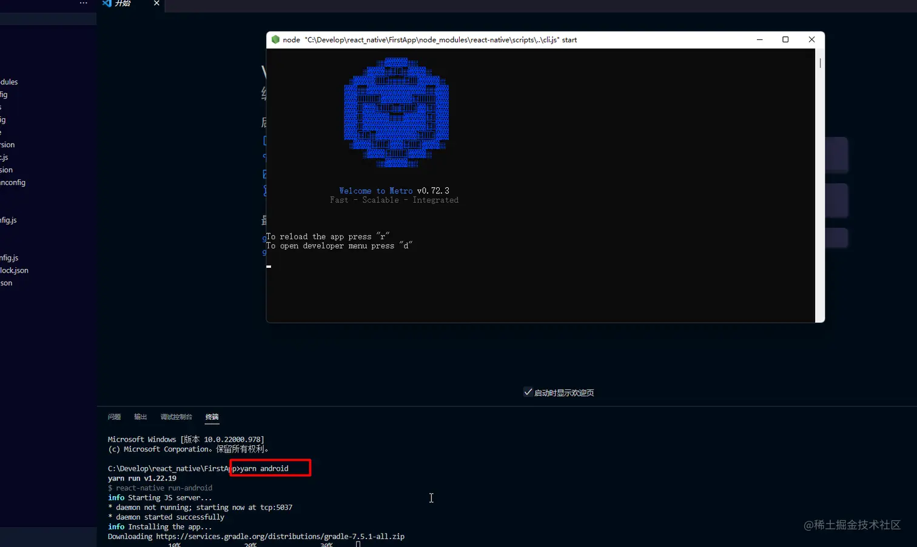917x547 pixels.
Task: Click the "$ react-native run-android" terminal line
Action: point(160,488)
